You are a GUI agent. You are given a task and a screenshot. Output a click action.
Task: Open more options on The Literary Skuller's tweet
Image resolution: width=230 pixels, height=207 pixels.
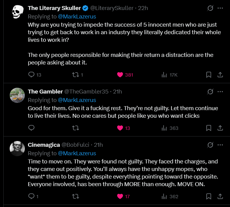coord(220,8)
